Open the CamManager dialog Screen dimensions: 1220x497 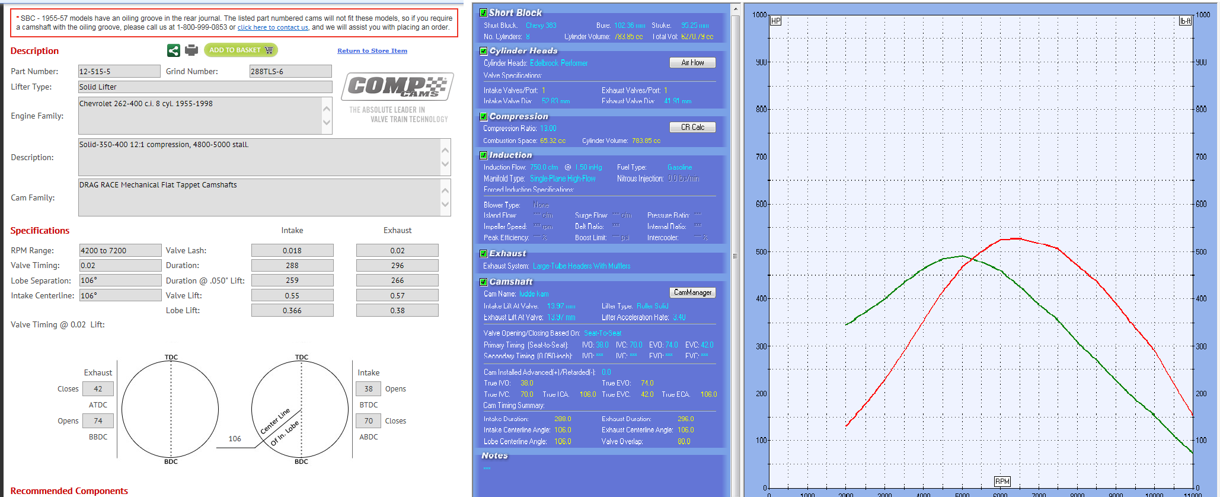point(692,292)
